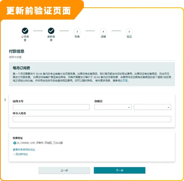Click the 卖家信息 step label

tap(51, 39)
